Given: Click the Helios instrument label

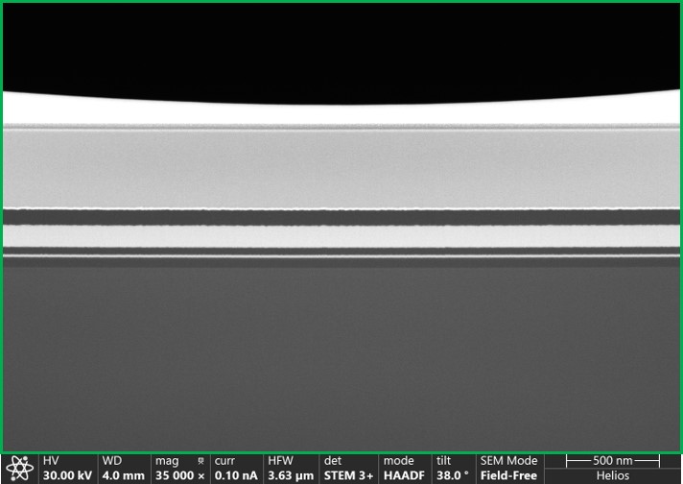Looking at the screenshot, I should point(613,475).
